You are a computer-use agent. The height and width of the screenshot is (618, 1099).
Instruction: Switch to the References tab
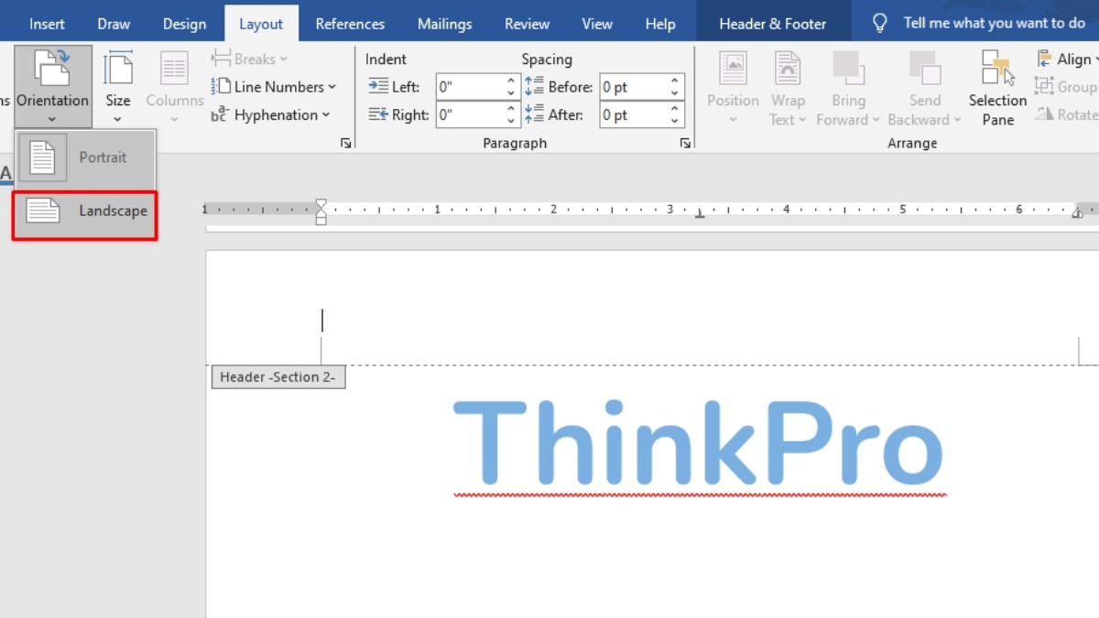click(x=350, y=24)
